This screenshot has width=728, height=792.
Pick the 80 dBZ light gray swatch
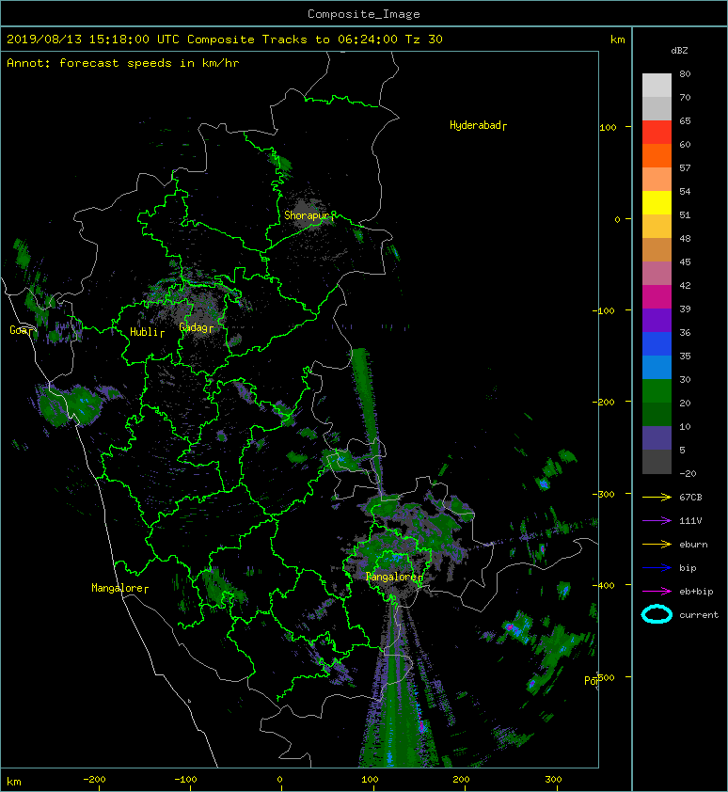657,85
